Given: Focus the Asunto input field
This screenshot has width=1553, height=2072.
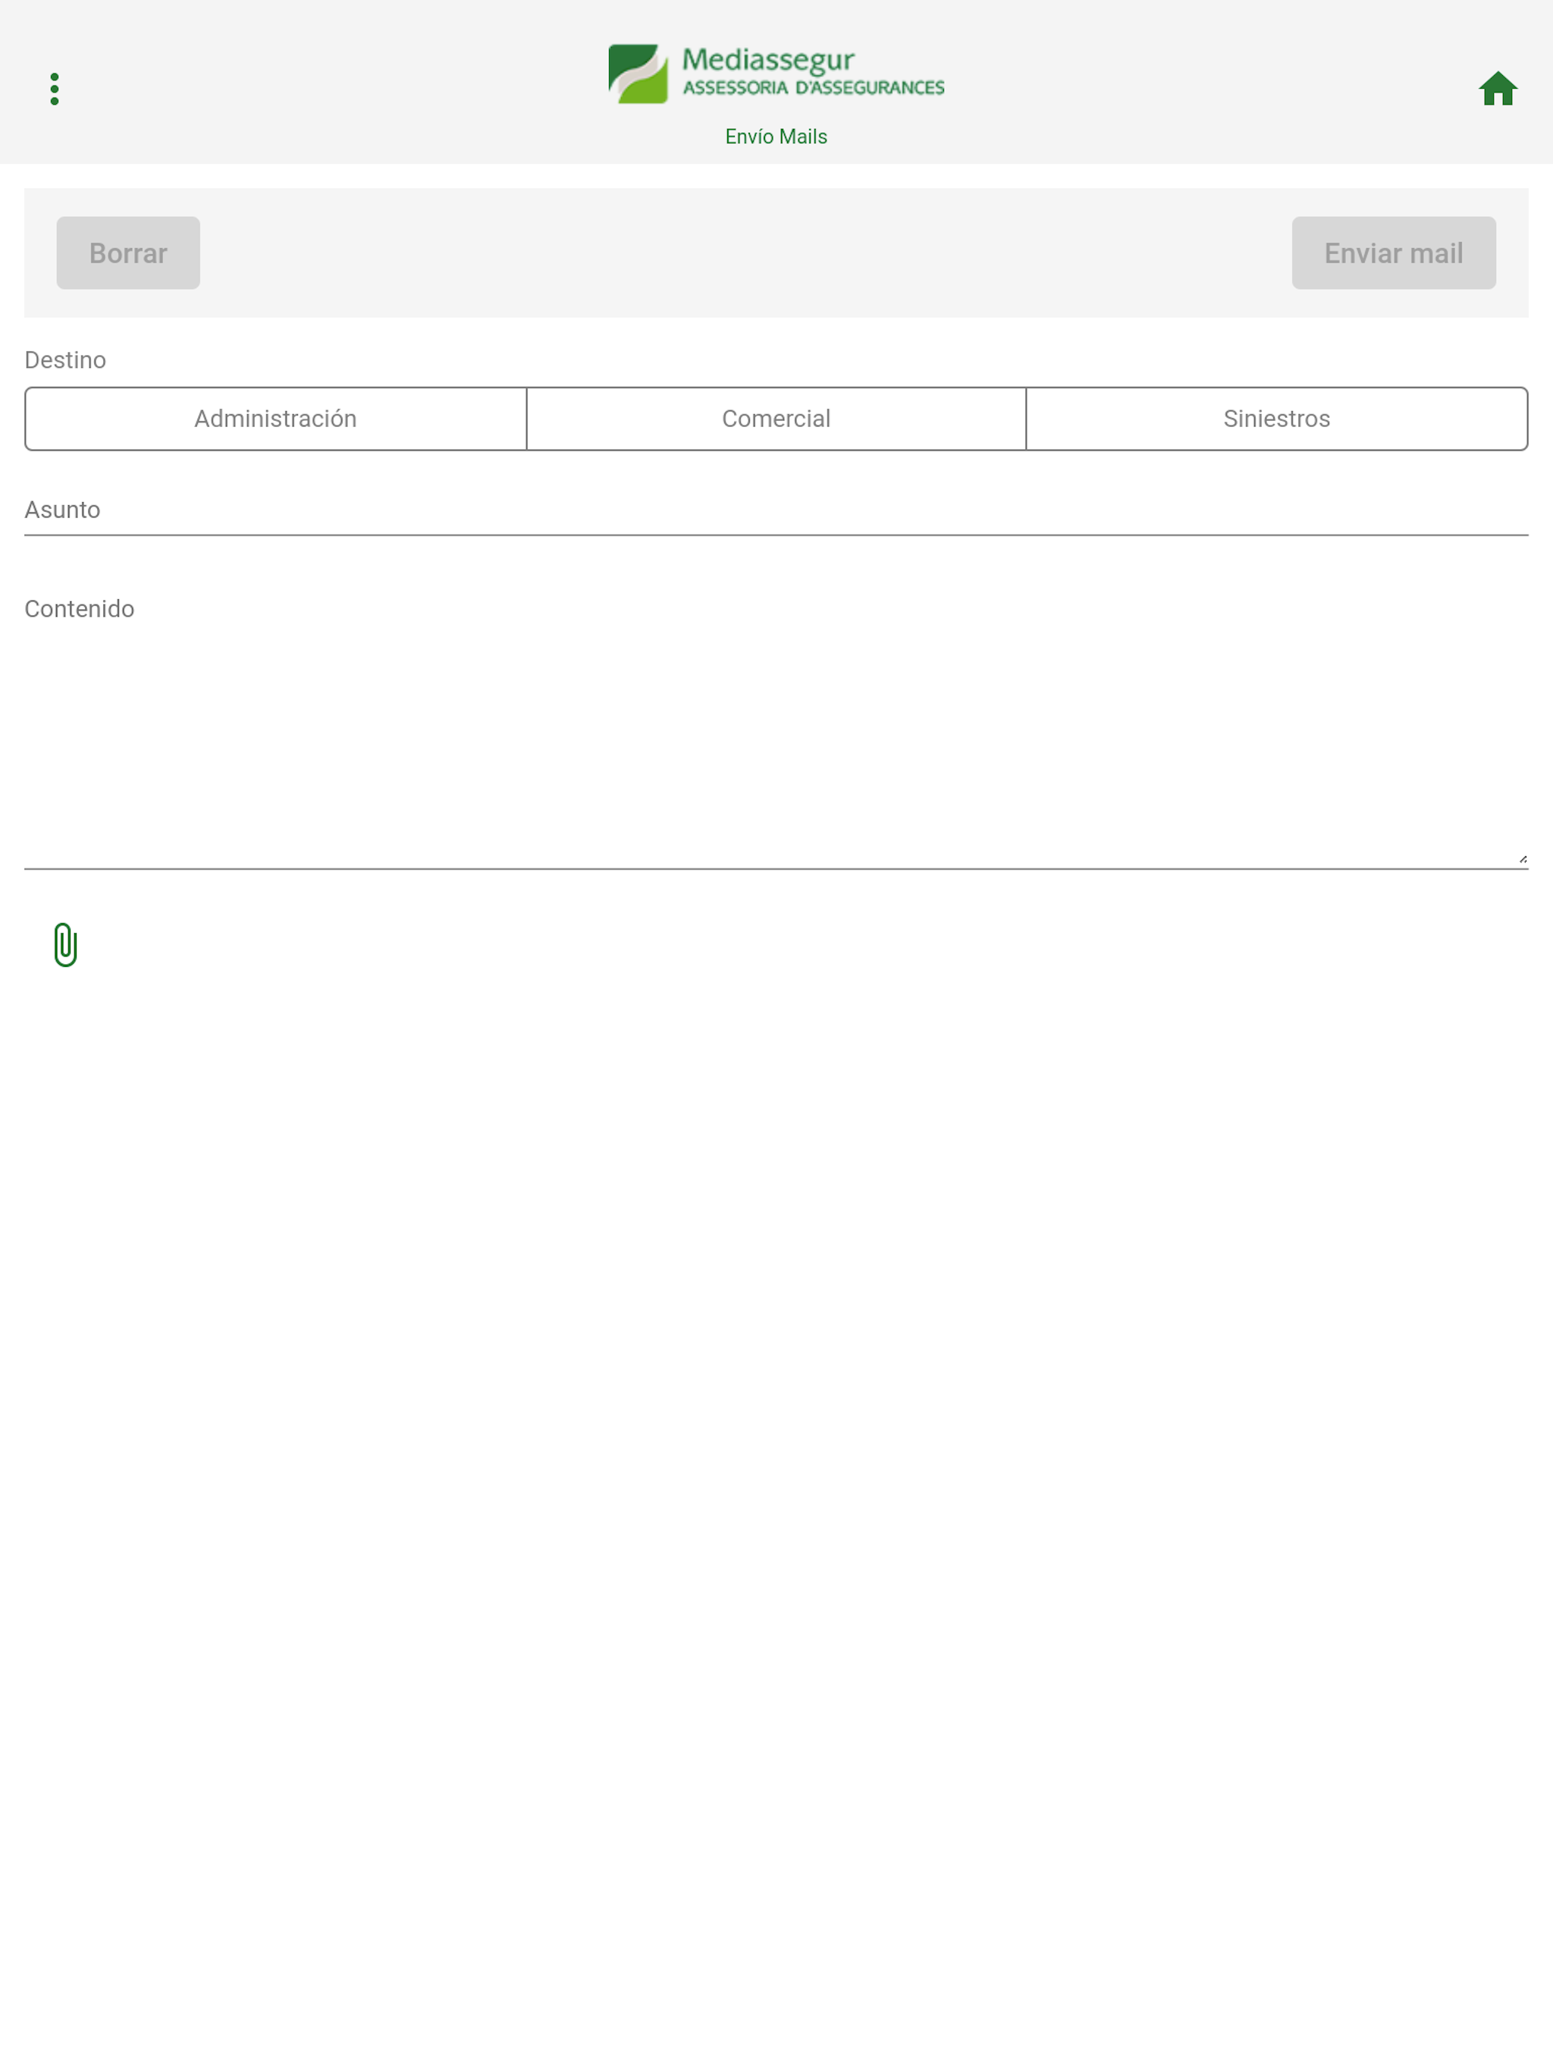Looking at the screenshot, I should (776, 510).
